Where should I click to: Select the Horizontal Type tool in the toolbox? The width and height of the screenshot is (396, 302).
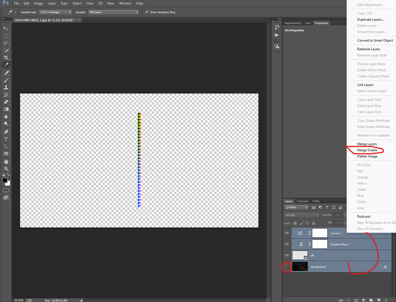pyautogui.click(x=6, y=139)
